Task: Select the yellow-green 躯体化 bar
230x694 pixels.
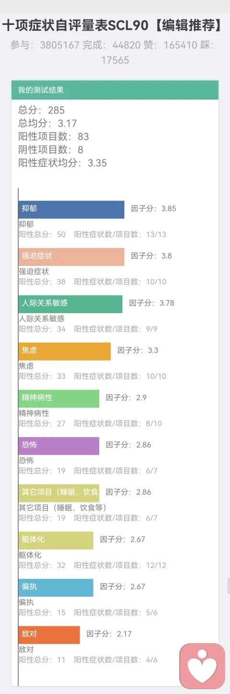Action: 56,540
